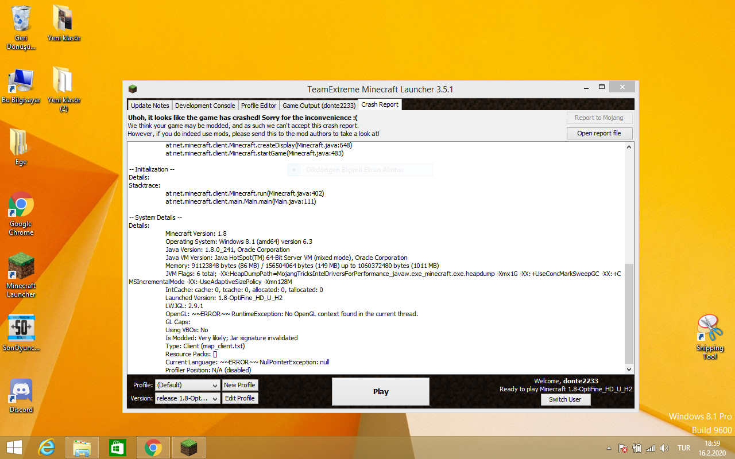
Task: Open the Windows Store taskbar icon
Action: point(117,448)
